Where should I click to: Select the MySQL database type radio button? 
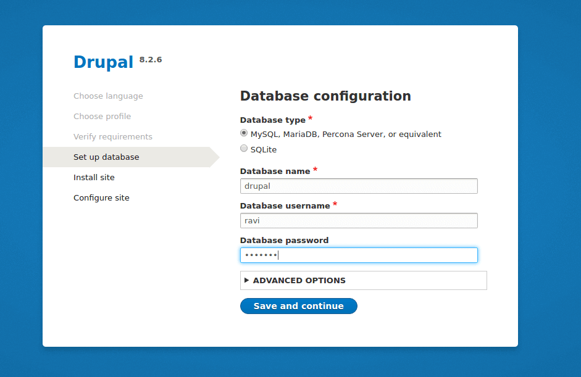click(244, 133)
